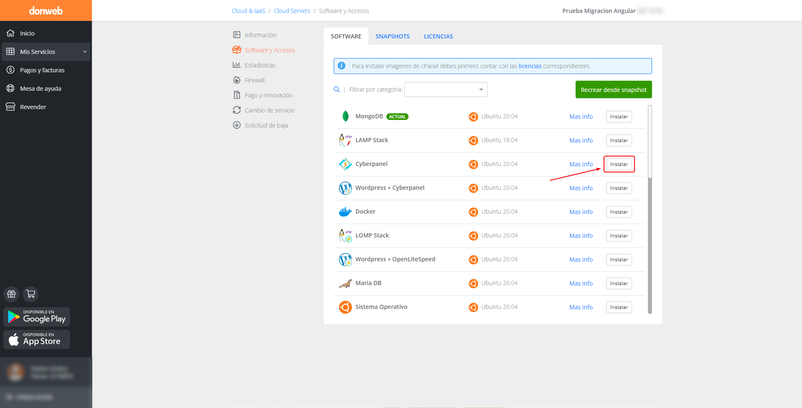Install Cyberpanel using its Instalar button

click(619, 164)
